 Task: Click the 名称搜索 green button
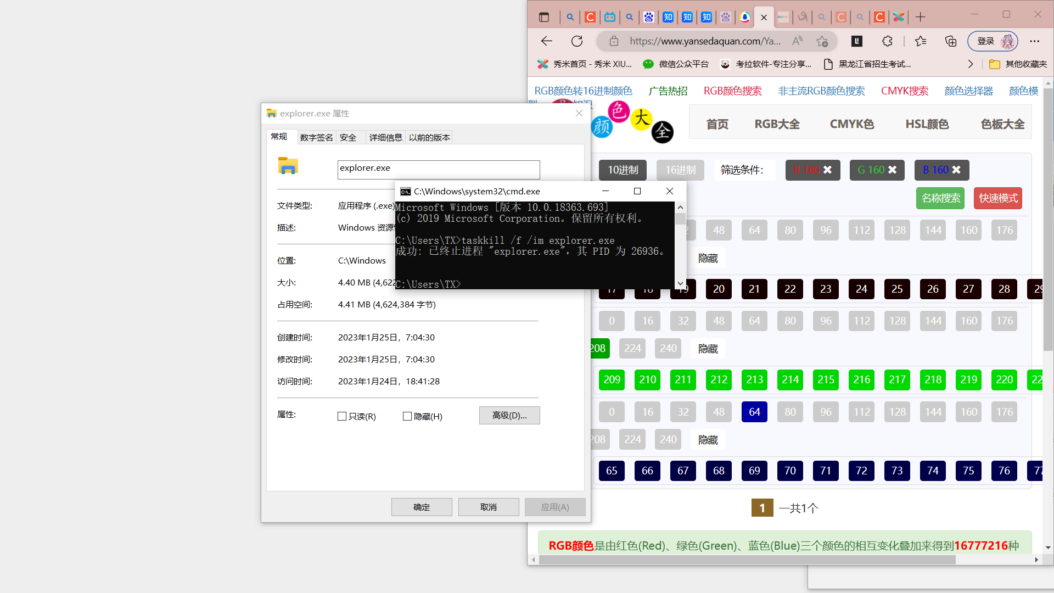coord(940,198)
